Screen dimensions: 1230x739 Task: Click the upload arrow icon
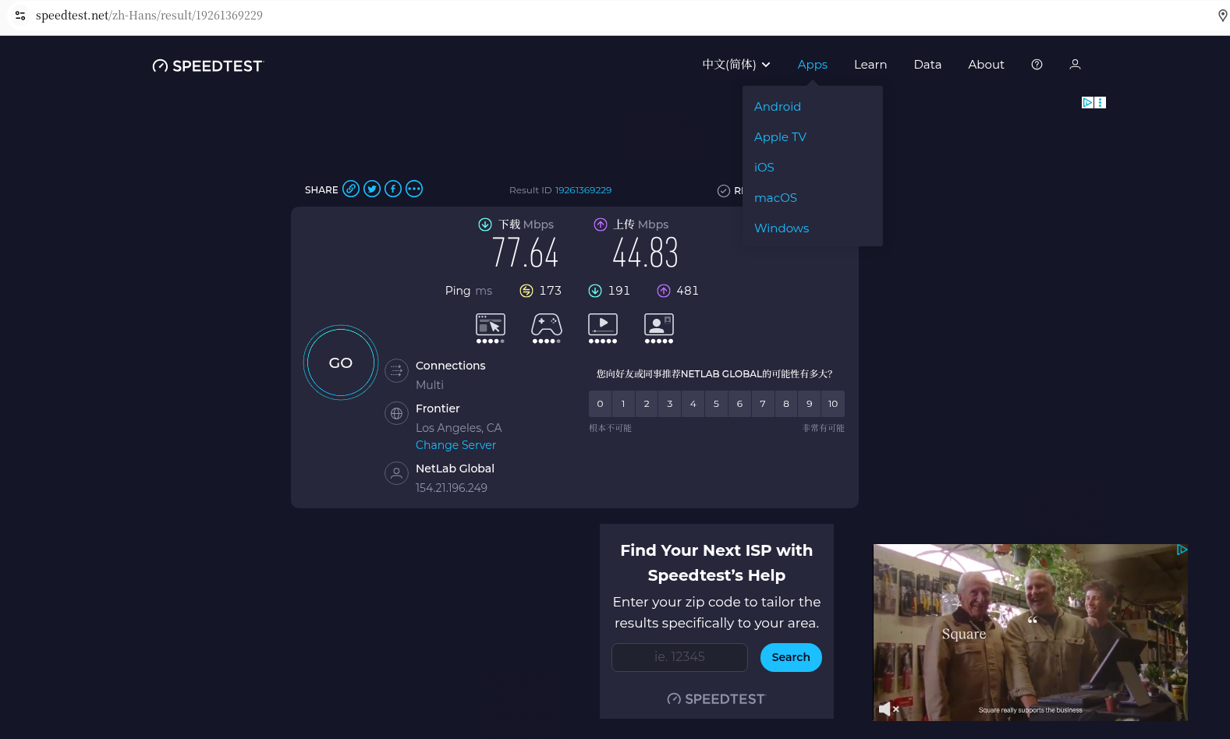601,225
